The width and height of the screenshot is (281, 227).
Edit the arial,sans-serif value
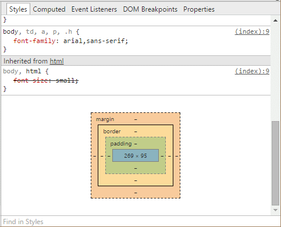(94, 41)
